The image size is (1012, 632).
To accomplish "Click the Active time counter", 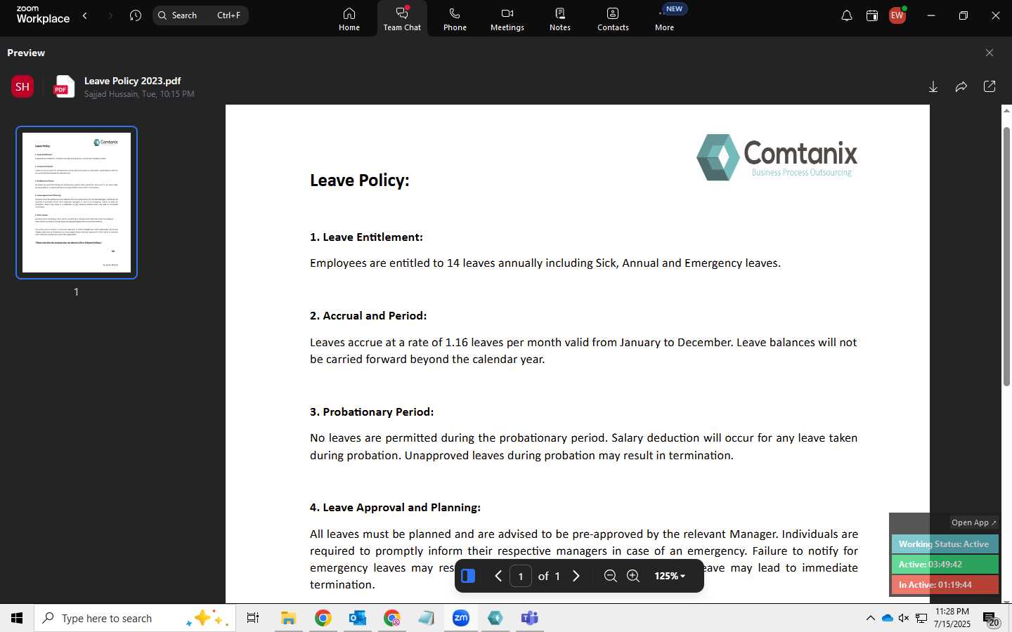I will click(945, 565).
